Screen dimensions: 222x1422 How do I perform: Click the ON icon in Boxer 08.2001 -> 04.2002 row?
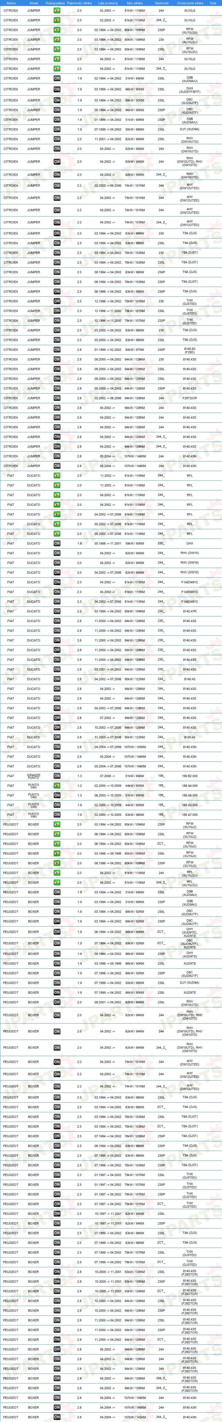tap(57, 1002)
